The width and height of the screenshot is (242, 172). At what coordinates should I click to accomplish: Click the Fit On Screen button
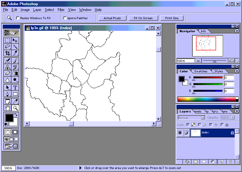(x=143, y=18)
